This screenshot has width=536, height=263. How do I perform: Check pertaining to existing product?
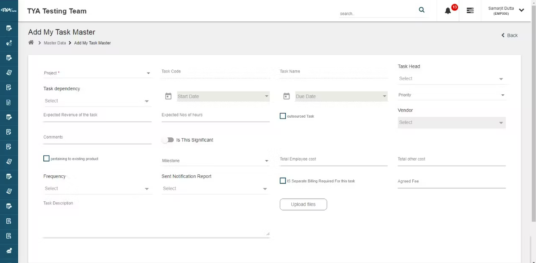46,158
